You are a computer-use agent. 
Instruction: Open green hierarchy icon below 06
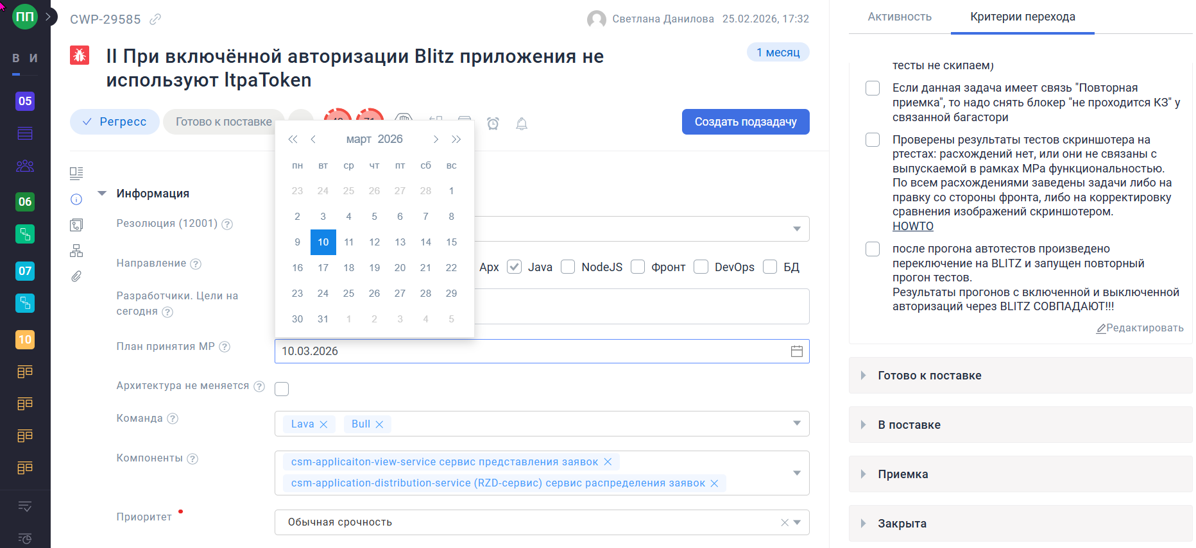point(25,234)
